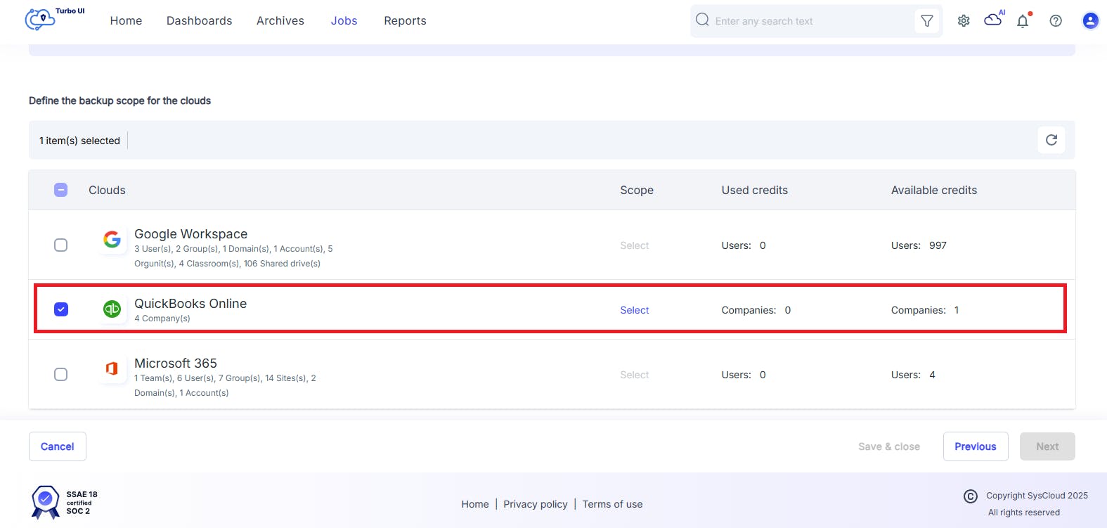
Task: Click the QuickBooks Online logo icon
Action: pyautogui.click(x=112, y=309)
